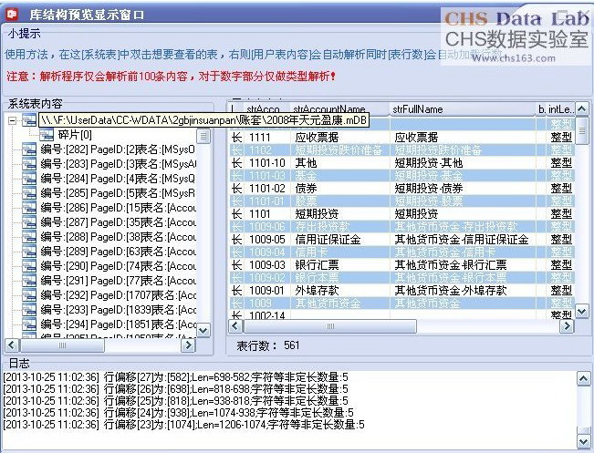Select row 1101-10 其他

tap(402, 163)
